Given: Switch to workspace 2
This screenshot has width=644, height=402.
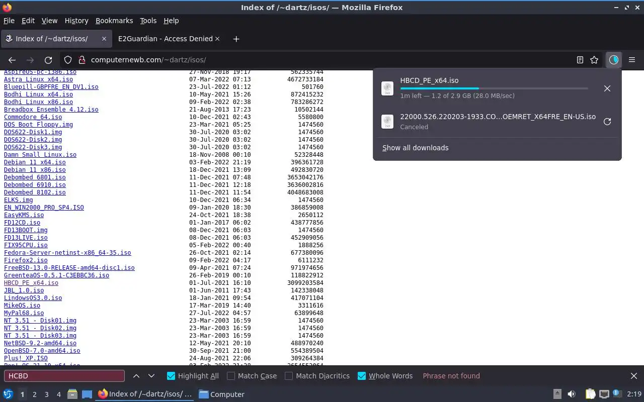Looking at the screenshot, I should click(x=34, y=394).
